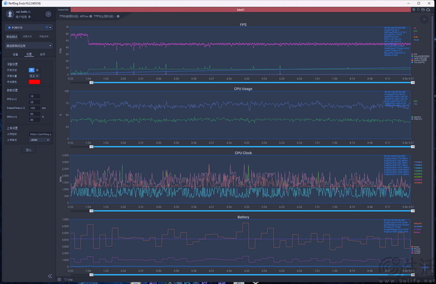Viewport: 436px width, 284px height.
Task: Click the light bulb icon at top right
Action: coord(418,10)
